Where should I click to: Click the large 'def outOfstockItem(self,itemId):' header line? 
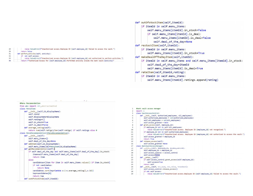tap(159, 23)
